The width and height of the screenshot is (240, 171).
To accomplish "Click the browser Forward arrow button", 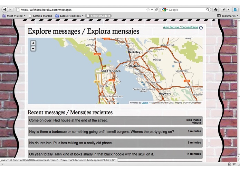I will [10, 9].
